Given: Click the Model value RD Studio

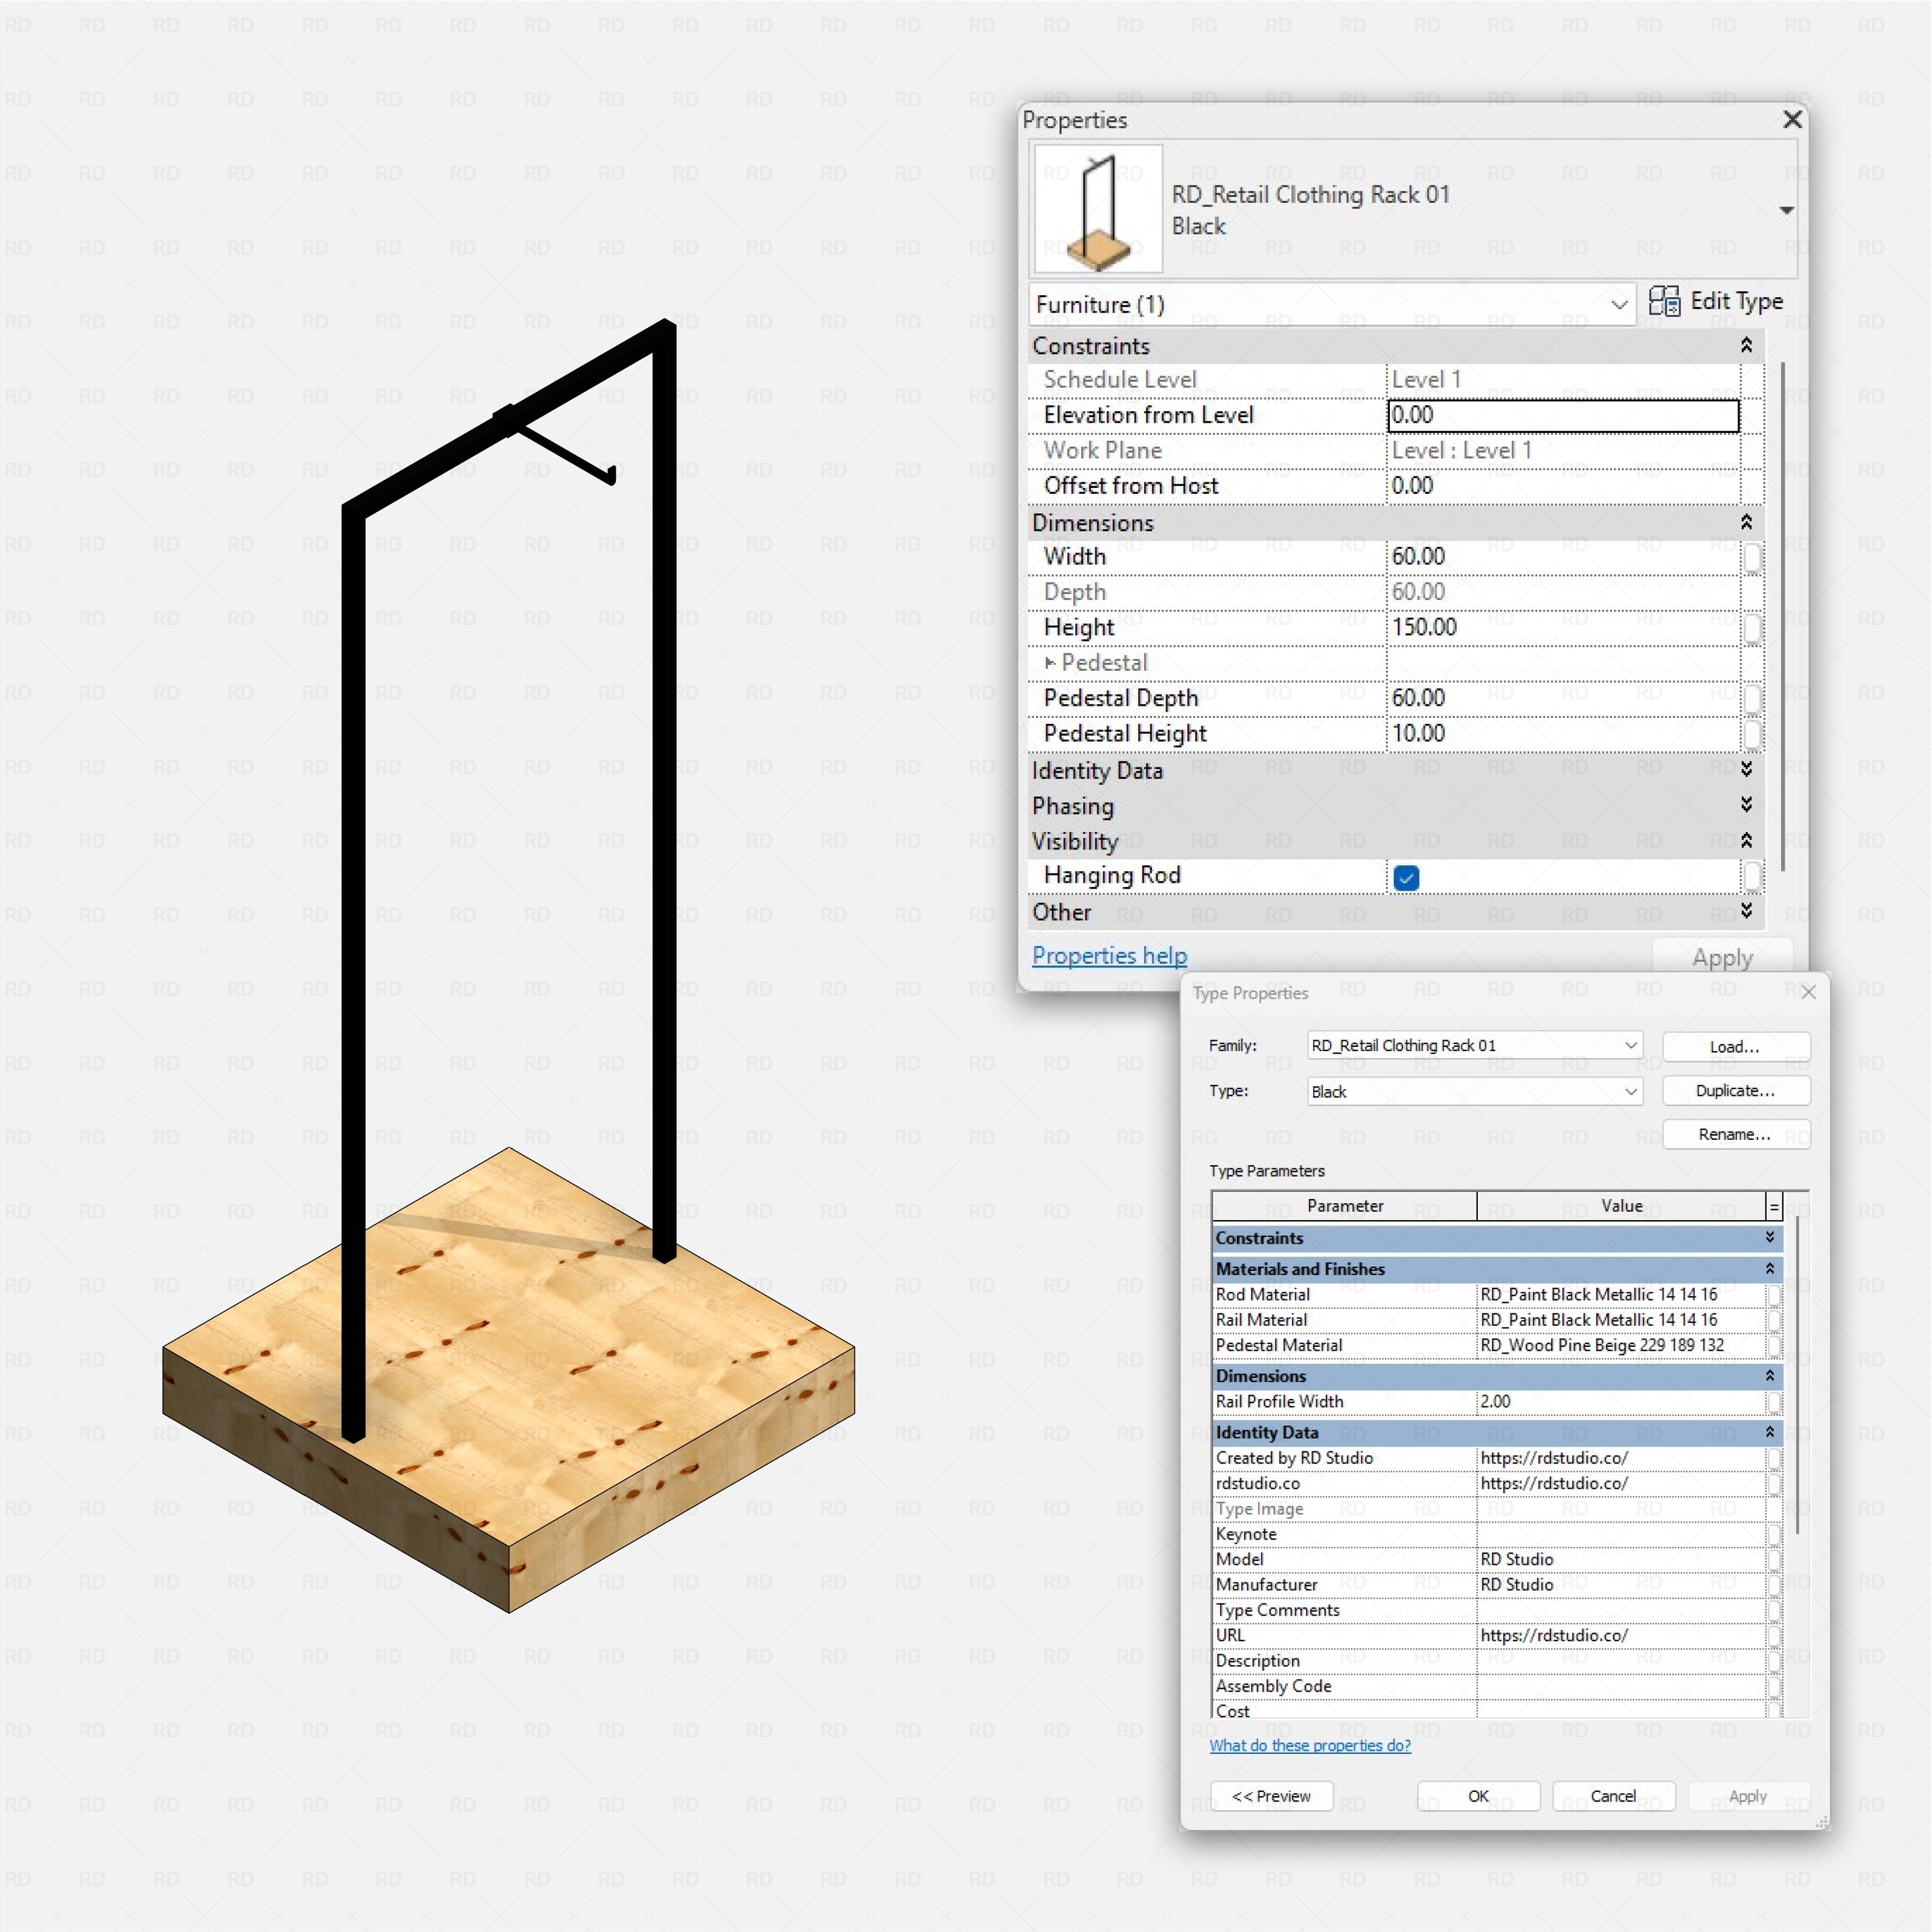Looking at the screenshot, I should pyautogui.click(x=1621, y=1559).
